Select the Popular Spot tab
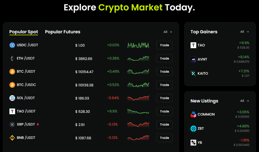 24,32
